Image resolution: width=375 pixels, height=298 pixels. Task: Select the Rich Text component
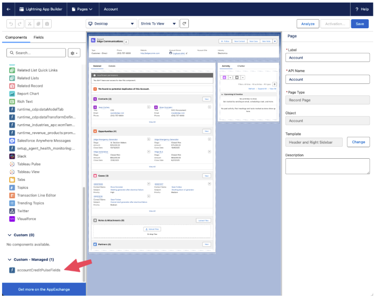tap(21, 101)
